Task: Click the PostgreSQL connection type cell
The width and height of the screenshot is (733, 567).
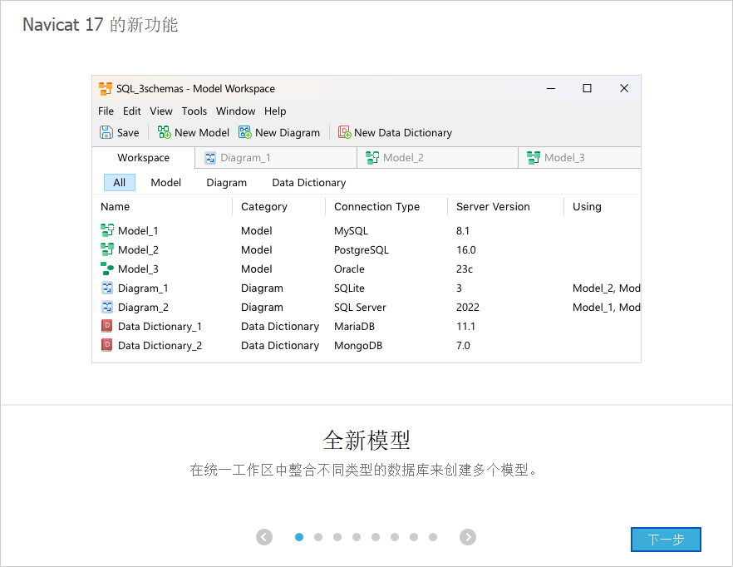Action: point(362,249)
